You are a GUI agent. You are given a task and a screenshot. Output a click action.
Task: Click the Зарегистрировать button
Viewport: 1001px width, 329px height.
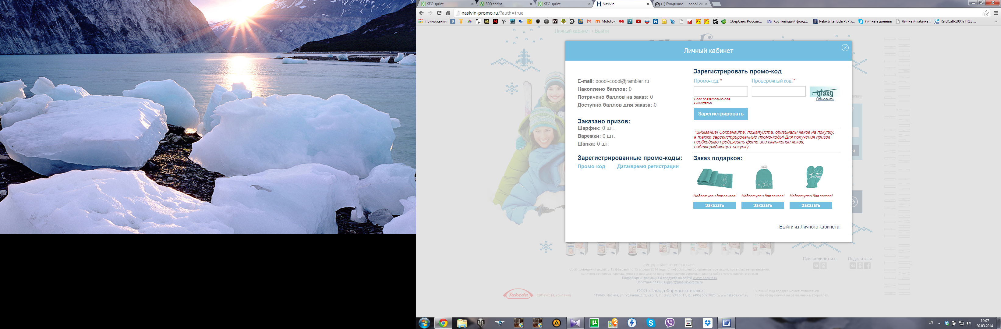(720, 114)
